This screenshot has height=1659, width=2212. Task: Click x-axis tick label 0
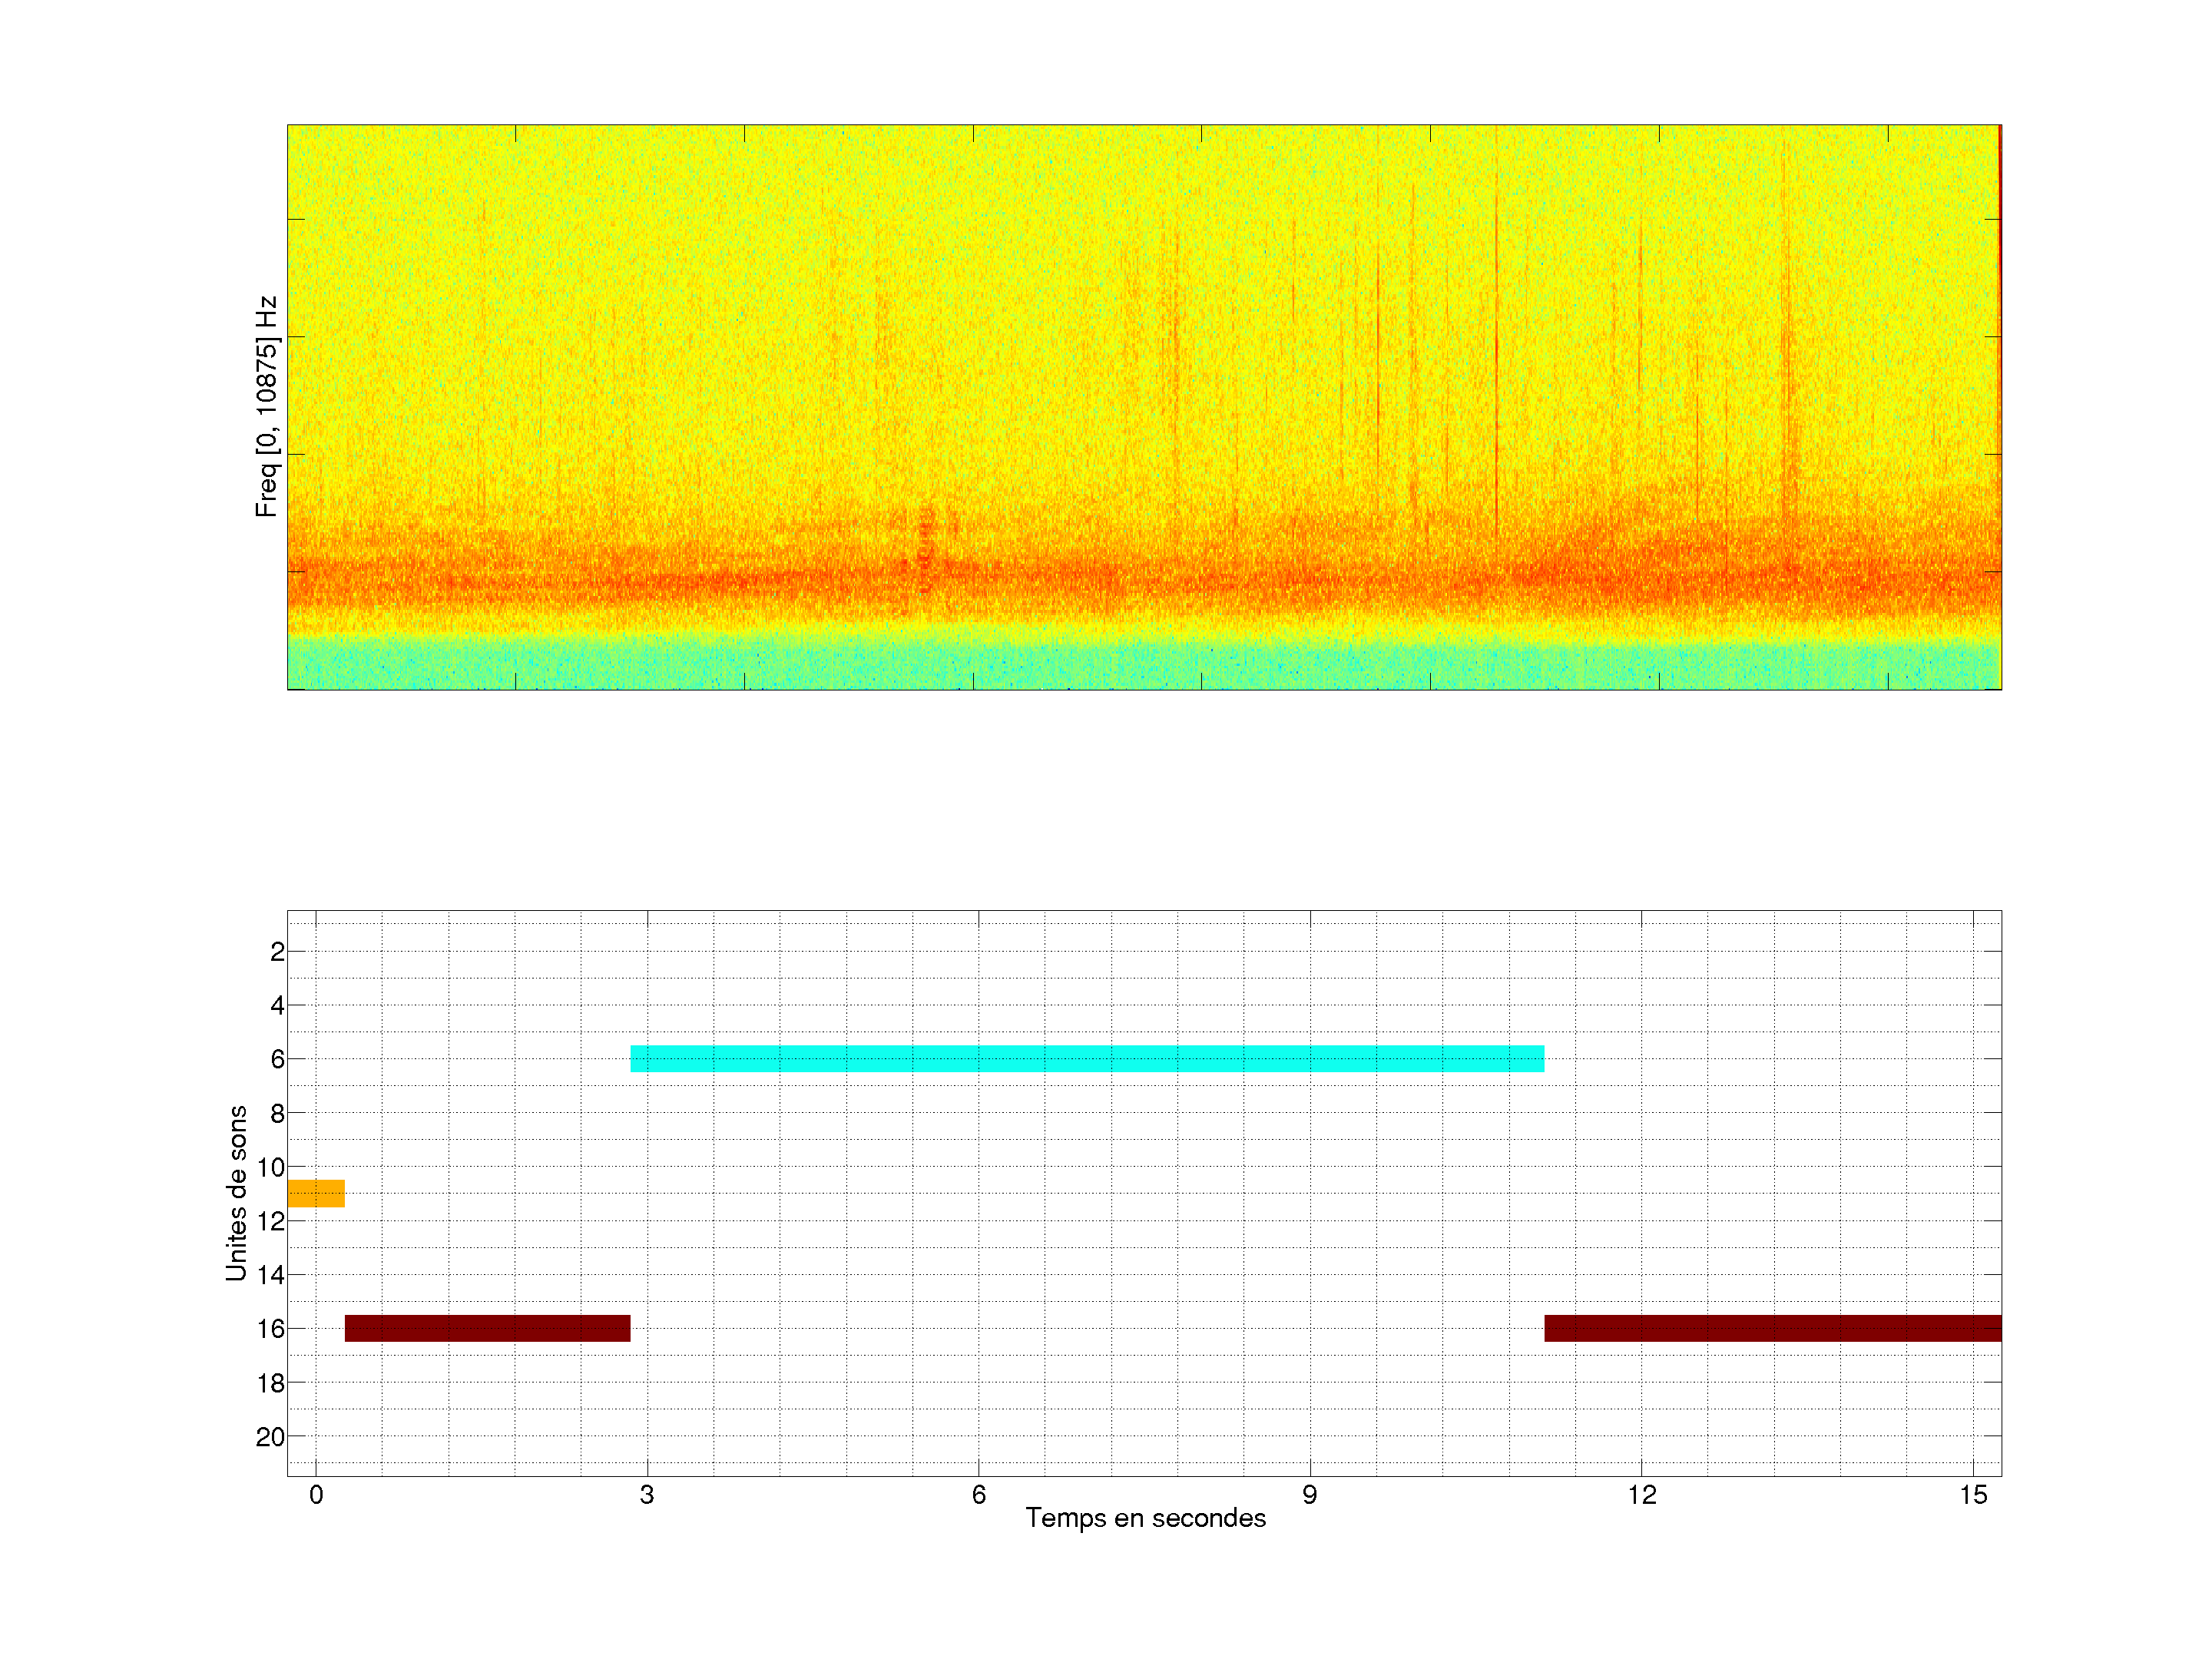tap(316, 1495)
